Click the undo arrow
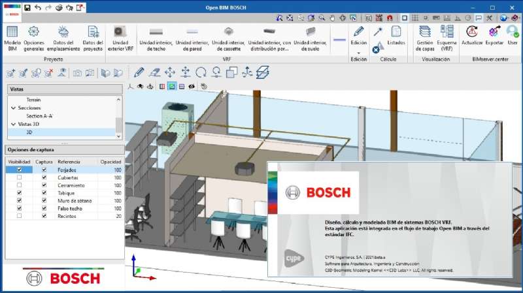 (38, 7)
